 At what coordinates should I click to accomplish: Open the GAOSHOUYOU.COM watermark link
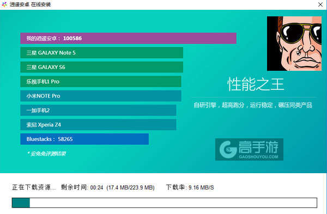click(x=258, y=157)
